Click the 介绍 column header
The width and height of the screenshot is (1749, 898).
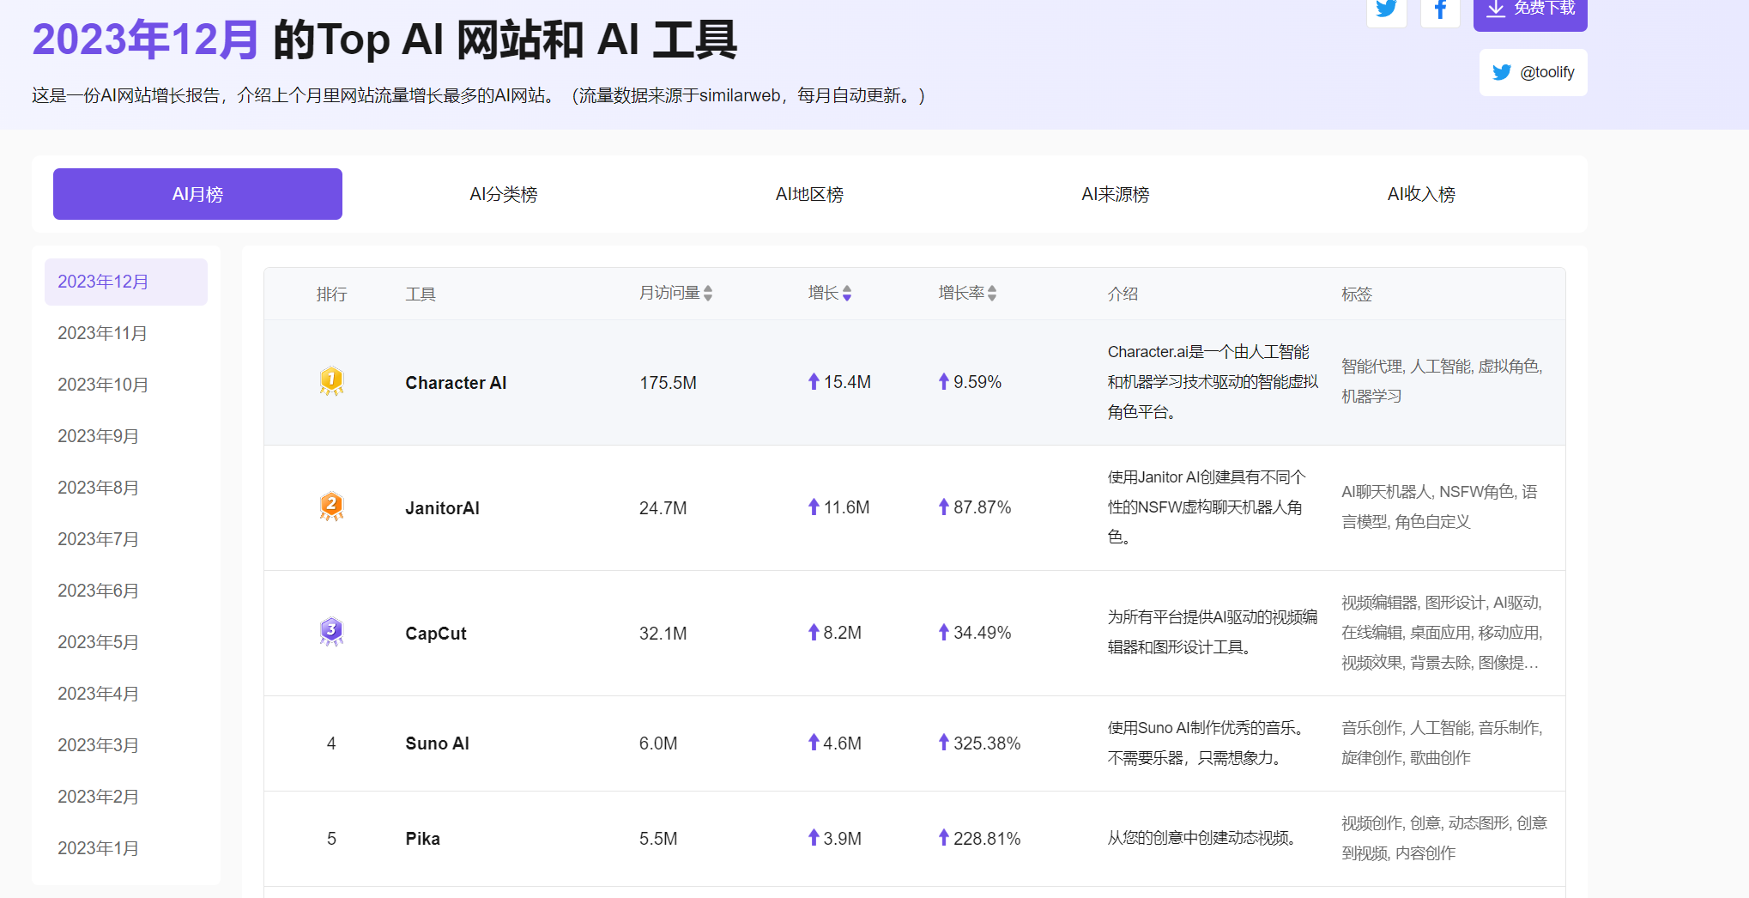pos(1123,294)
